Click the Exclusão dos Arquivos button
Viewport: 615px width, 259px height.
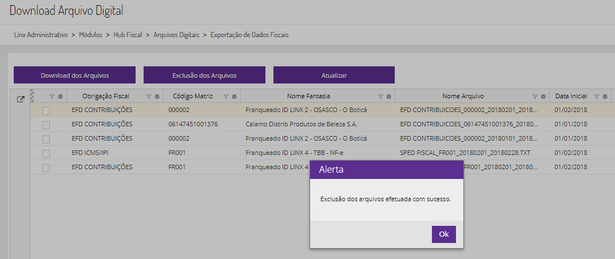pyautogui.click(x=204, y=75)
